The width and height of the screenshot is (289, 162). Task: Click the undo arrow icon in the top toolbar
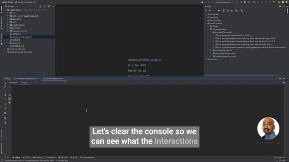(x=274, y=2)
